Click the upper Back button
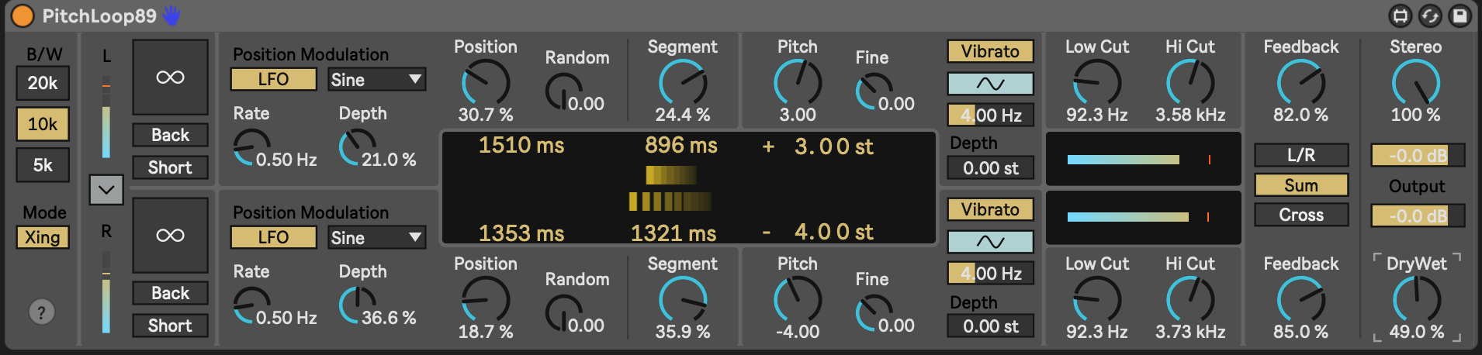This screenshot has height=355, width=1482. [x=170, y=135]
